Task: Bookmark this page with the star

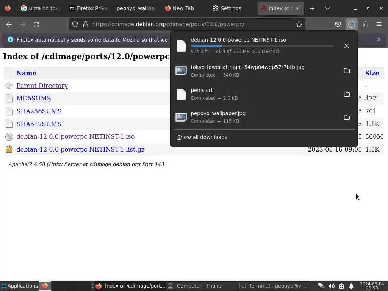Action: pyautogui.click(x=299, y=24)
